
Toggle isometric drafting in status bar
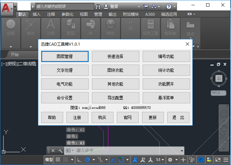pos(100,160)
